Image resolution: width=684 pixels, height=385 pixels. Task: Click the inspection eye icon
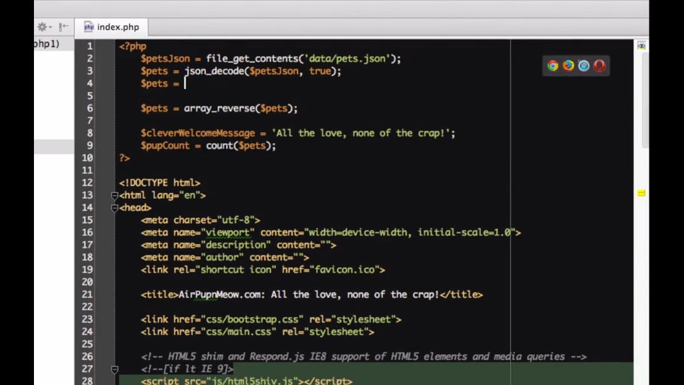641,45
